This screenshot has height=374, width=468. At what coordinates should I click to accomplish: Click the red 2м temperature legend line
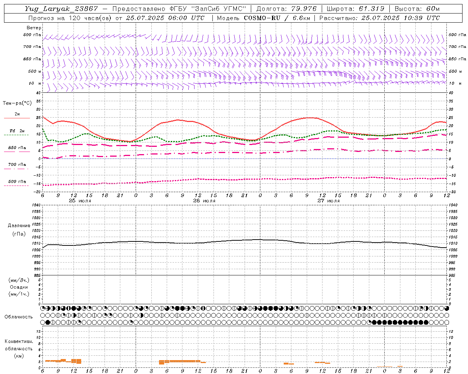point(17,118)
